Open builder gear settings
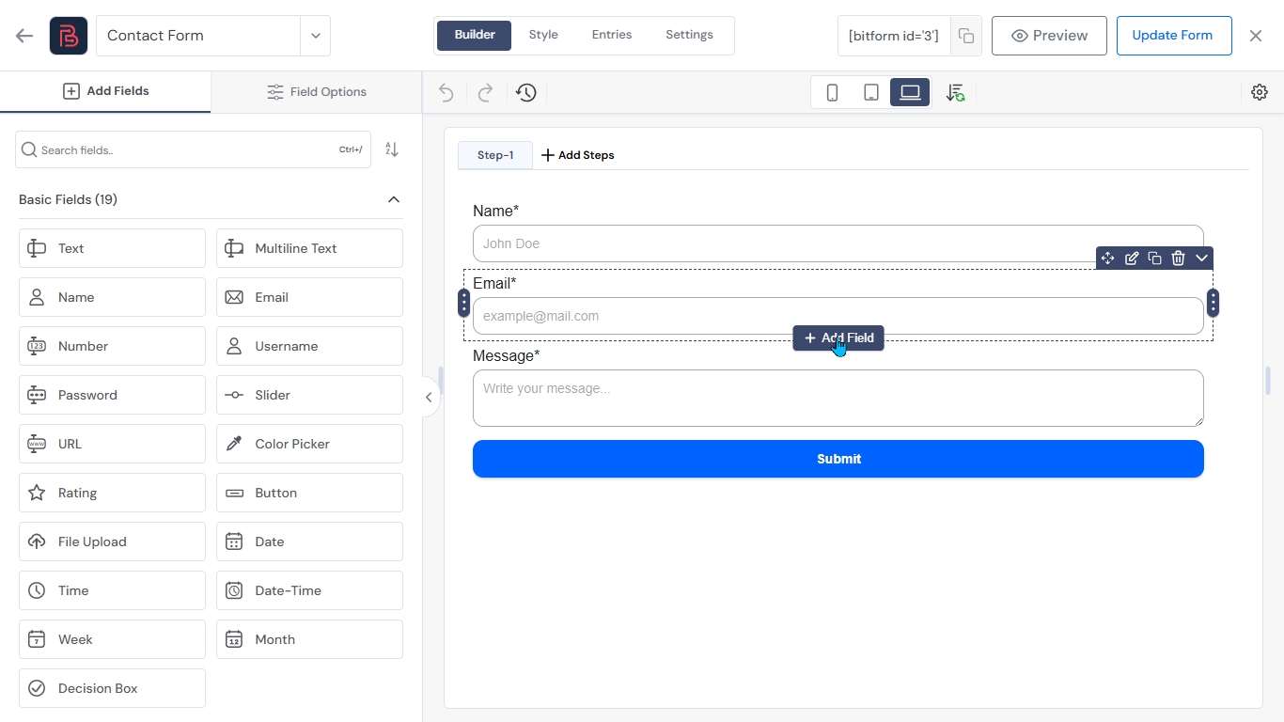This screenshot has width=1284, height=722. point(1260,92)
